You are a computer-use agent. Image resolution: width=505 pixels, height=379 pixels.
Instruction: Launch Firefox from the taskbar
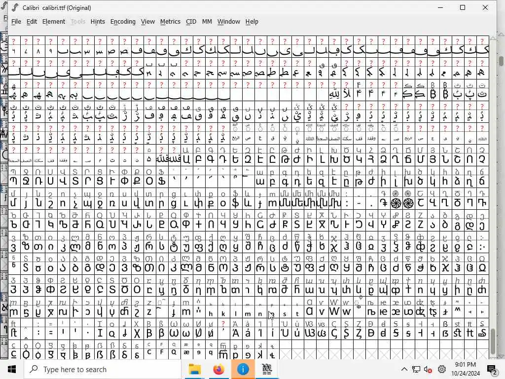point(218,369)
